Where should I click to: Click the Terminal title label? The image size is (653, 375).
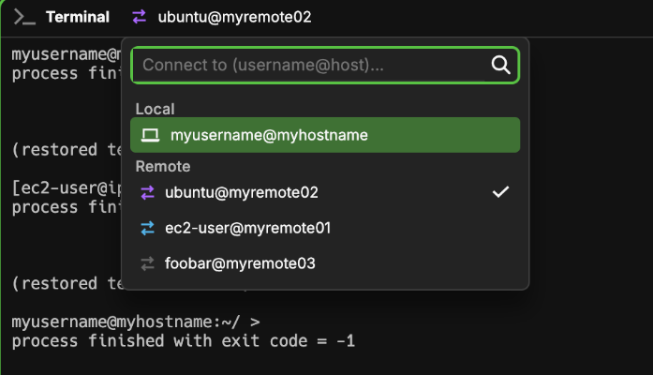tap(77, 17)
